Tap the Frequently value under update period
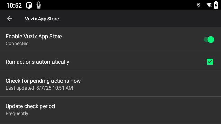The height and width of the screenshot is (124, 221). click(17, 113)
